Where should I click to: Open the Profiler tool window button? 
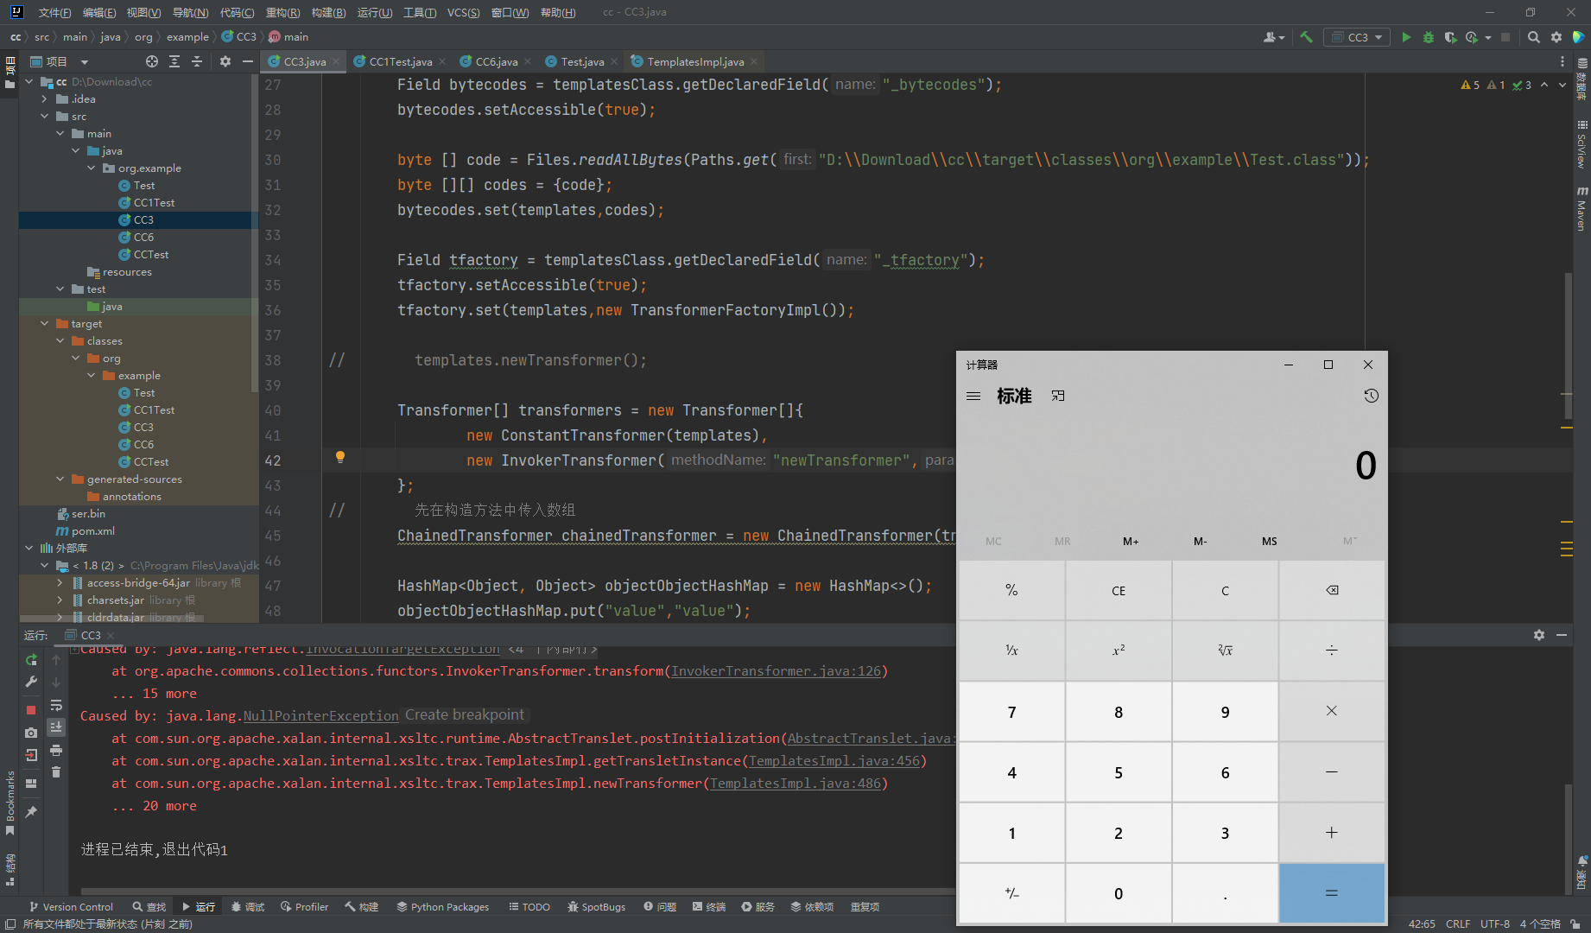pos(304,907)
